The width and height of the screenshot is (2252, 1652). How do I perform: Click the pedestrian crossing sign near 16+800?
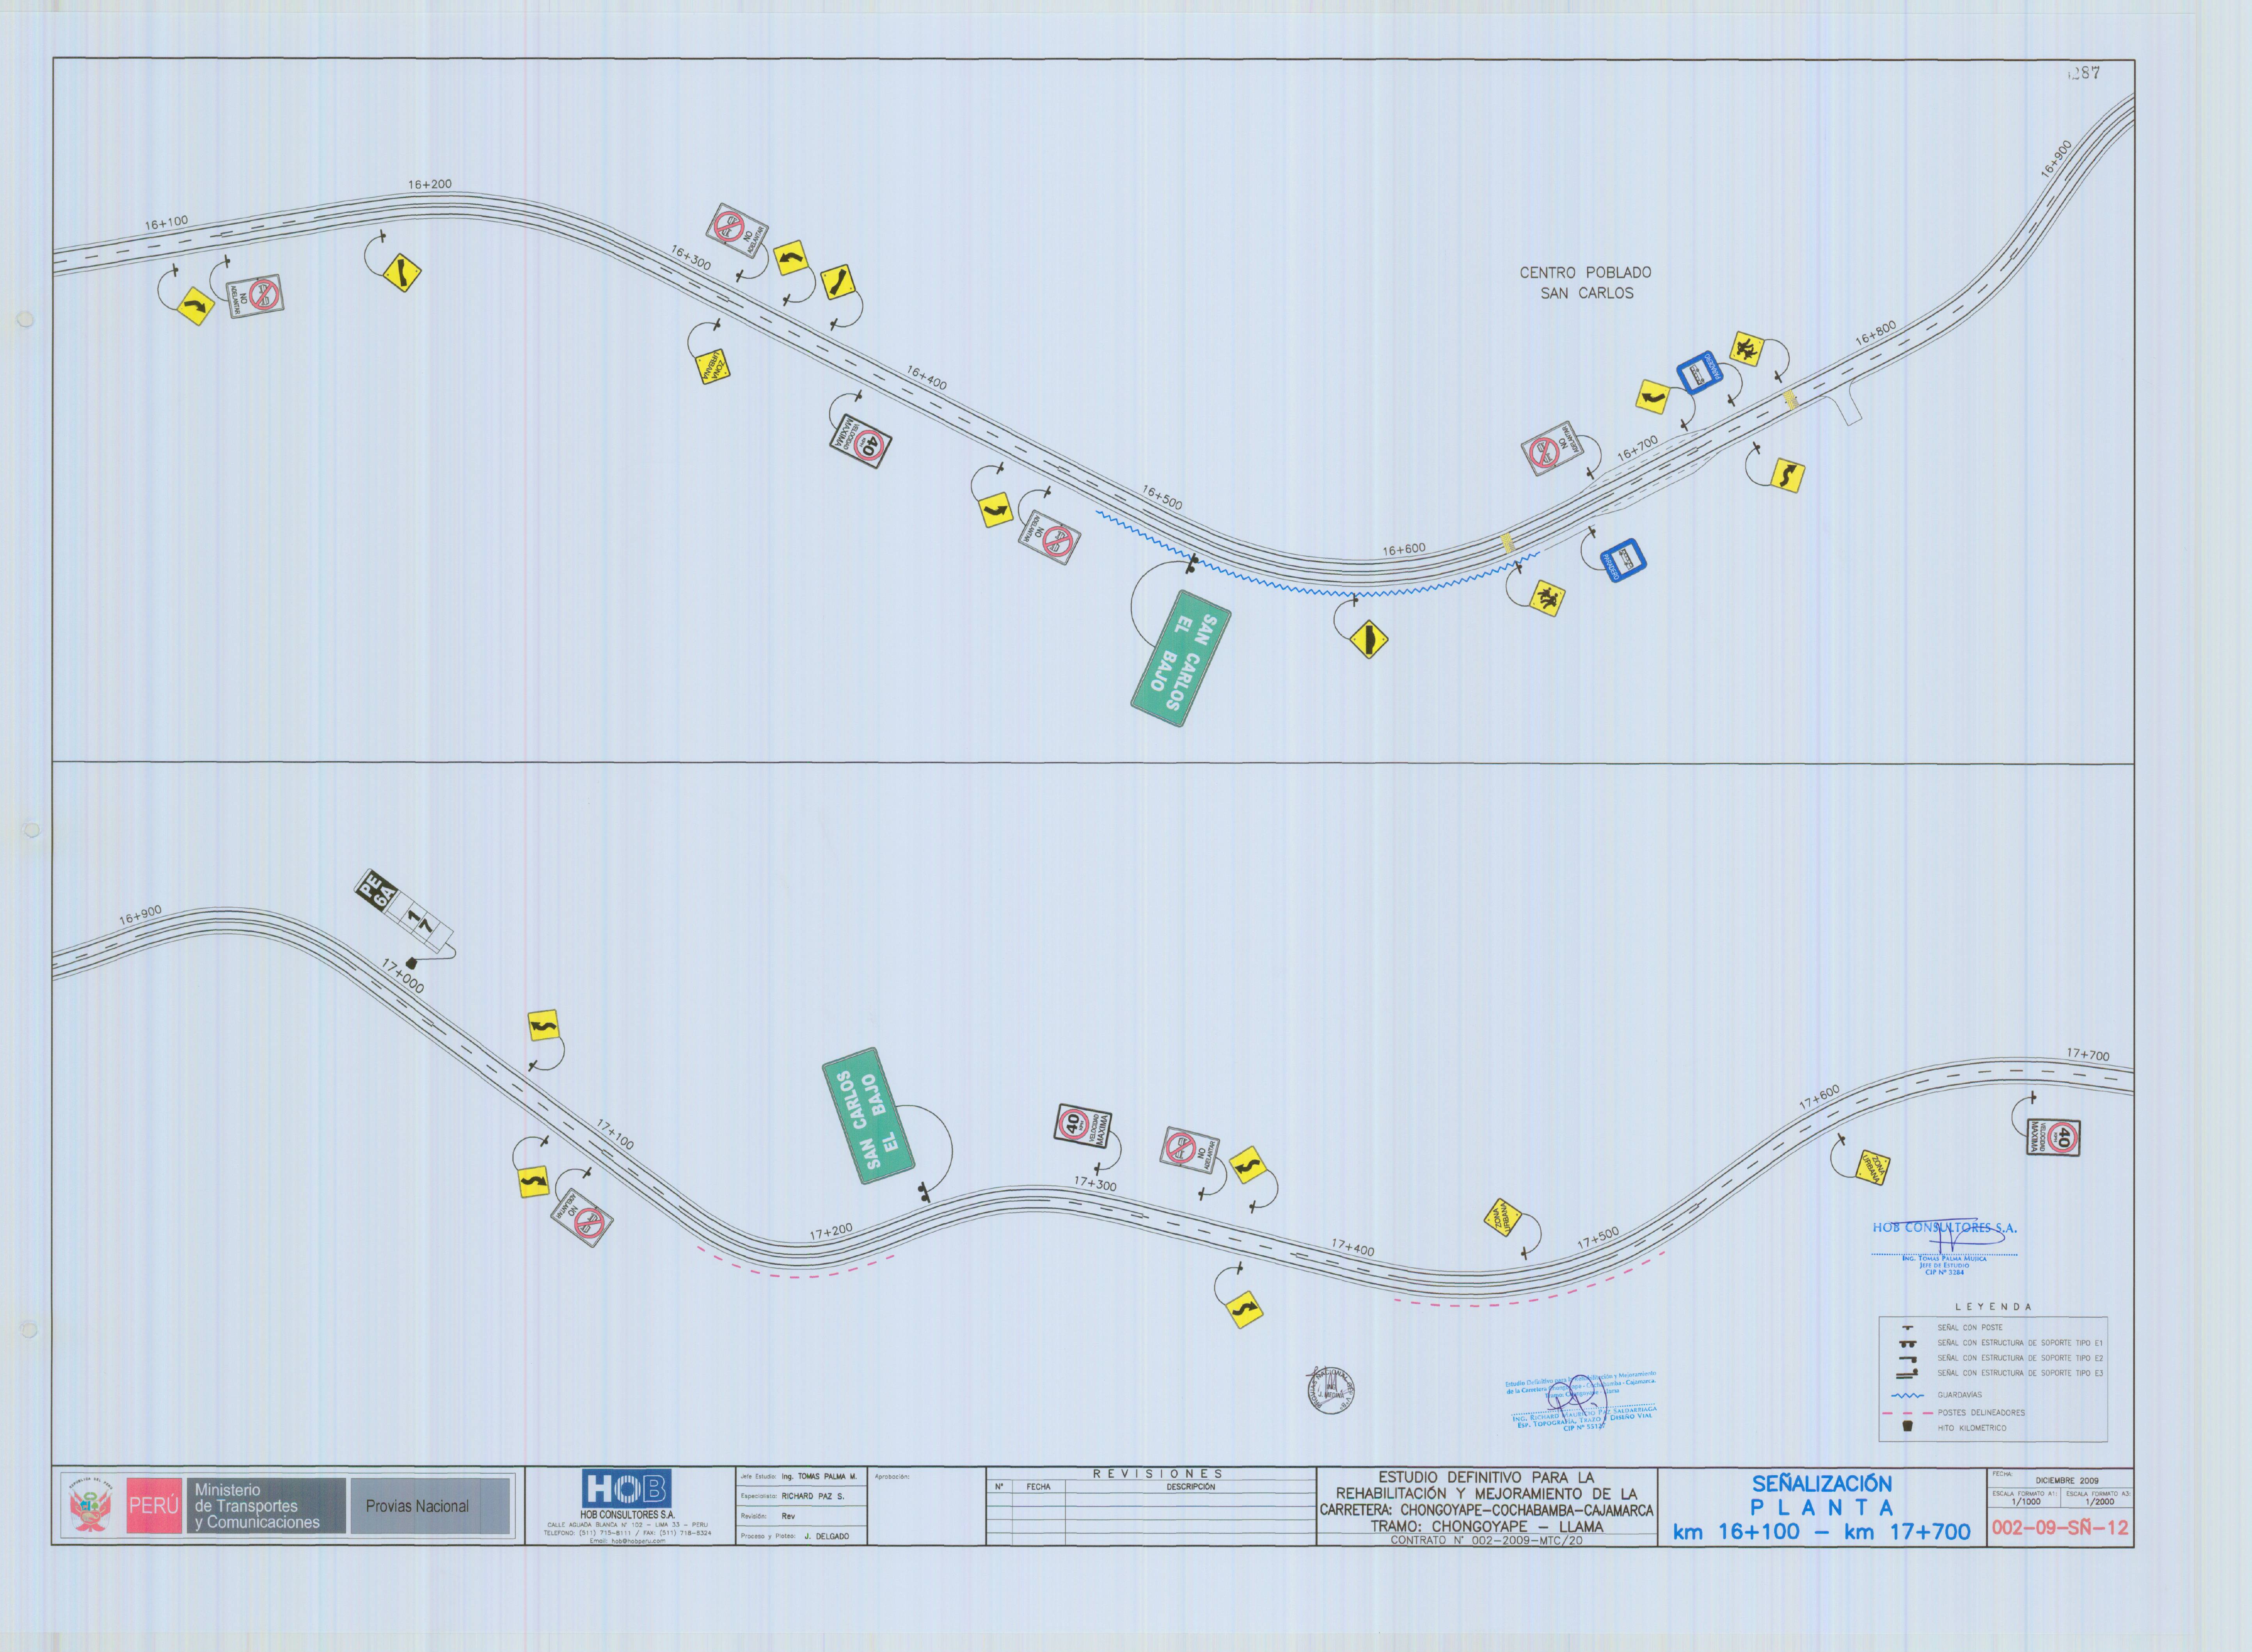click(1747, 349)
